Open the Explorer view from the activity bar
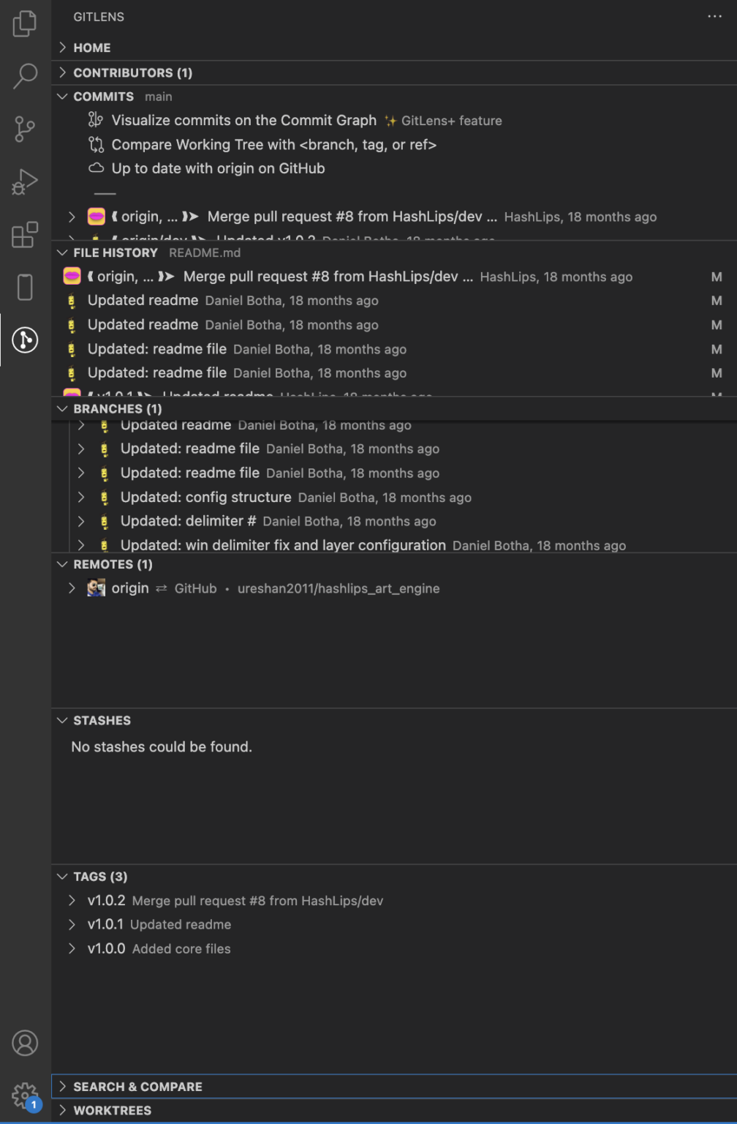Image resolution: width=737 pixels, height=1124 pixels. 25,23
